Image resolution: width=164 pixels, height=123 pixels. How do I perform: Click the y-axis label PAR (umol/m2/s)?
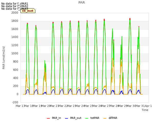click(x=4, y=58)
